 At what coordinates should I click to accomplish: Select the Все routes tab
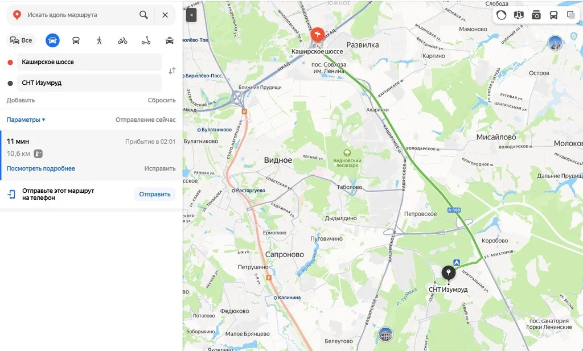[x=21, y=40]
